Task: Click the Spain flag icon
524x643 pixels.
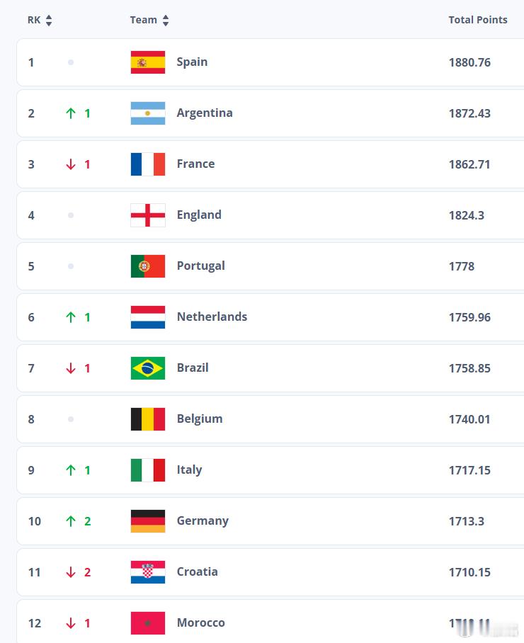Action: [148, 62]
